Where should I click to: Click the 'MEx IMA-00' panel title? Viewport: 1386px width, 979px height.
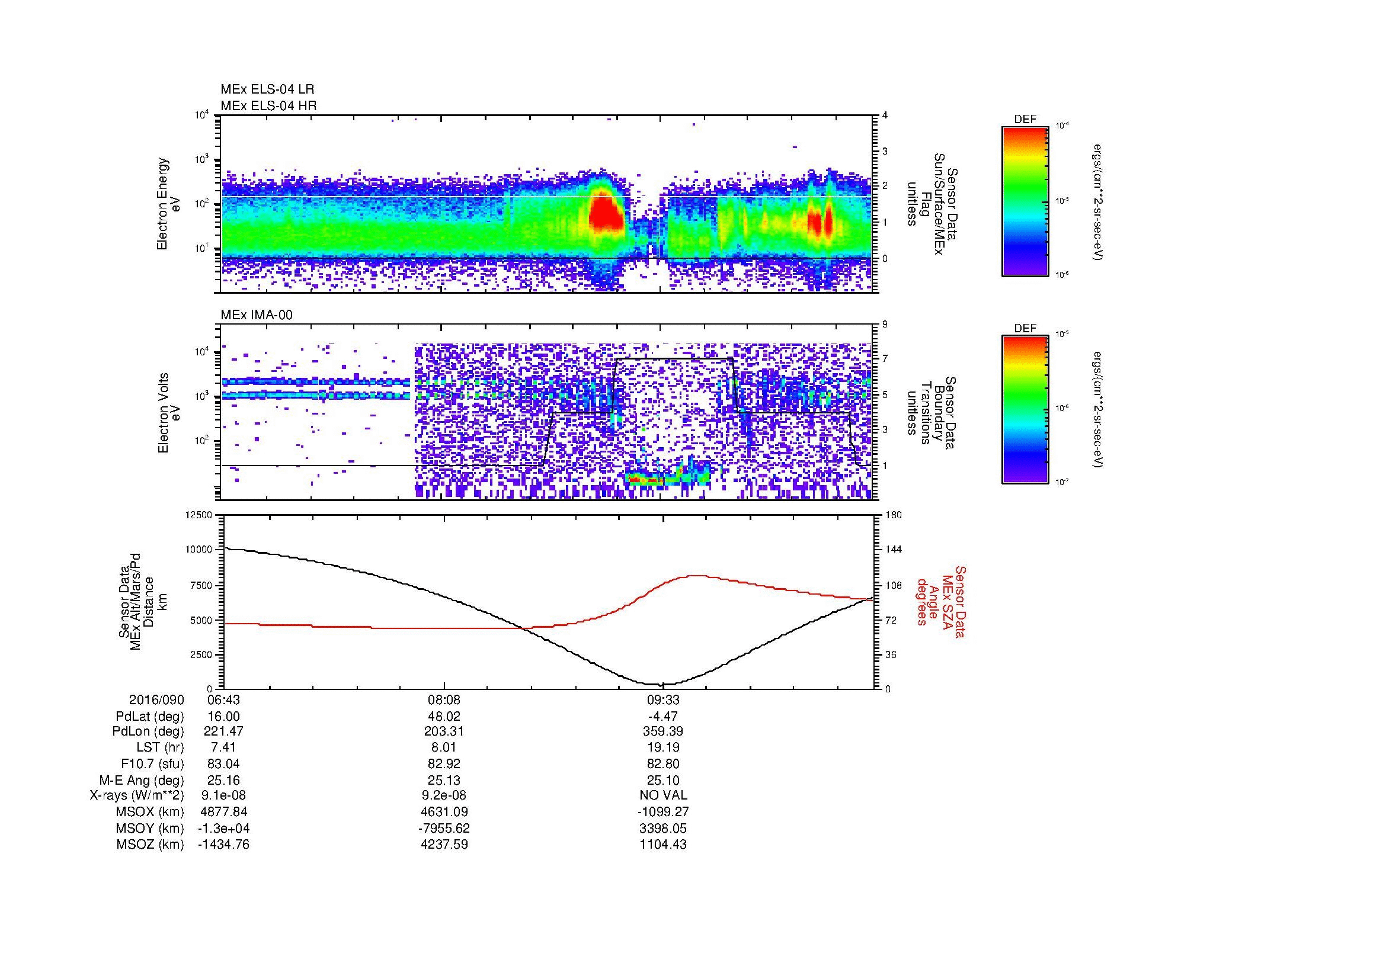[257, 315]
